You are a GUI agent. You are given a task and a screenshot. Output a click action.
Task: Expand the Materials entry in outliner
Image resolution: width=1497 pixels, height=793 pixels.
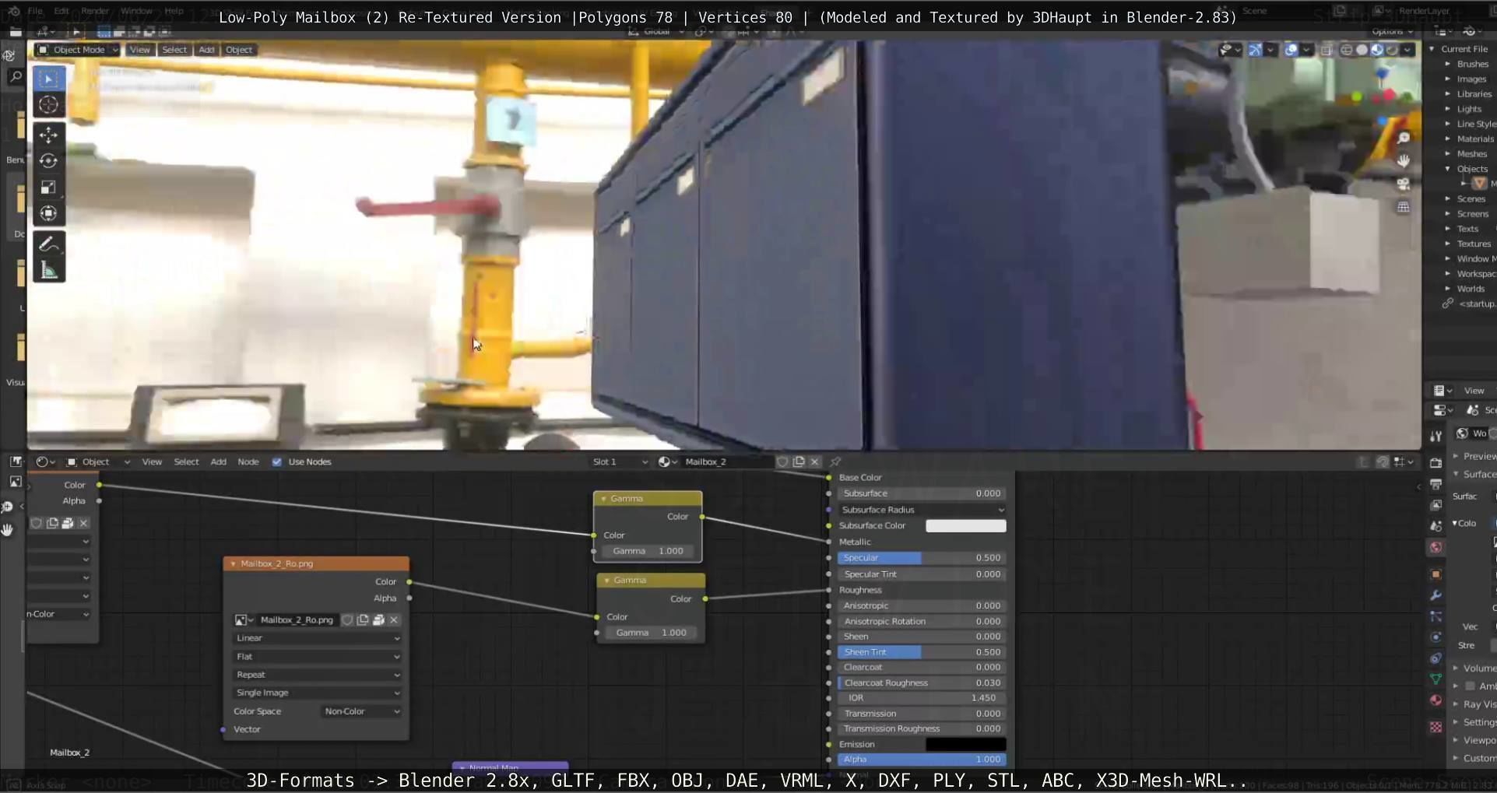tap(1448, 139)
